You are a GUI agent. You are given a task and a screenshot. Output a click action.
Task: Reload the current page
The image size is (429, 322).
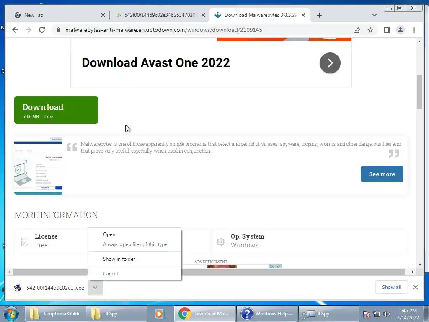[42, 30]
